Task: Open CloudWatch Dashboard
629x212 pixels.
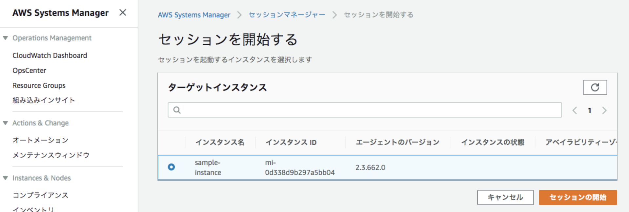Action: (50, 55)
